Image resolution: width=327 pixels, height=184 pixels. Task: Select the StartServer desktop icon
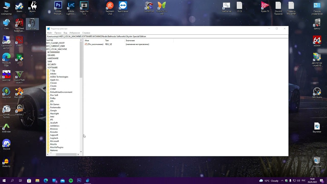tap(226, 7)
